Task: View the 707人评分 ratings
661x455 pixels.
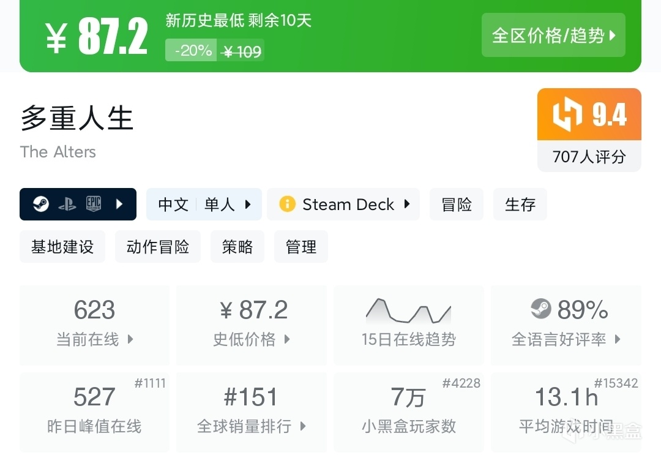Action: click(x=589, y=157)
